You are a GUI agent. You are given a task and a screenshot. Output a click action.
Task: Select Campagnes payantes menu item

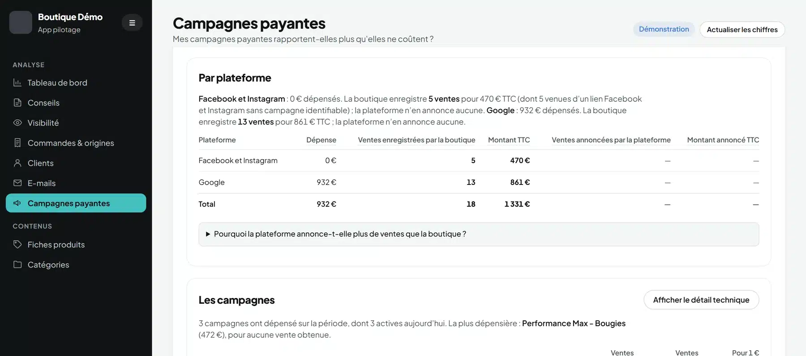click(76, 203)
